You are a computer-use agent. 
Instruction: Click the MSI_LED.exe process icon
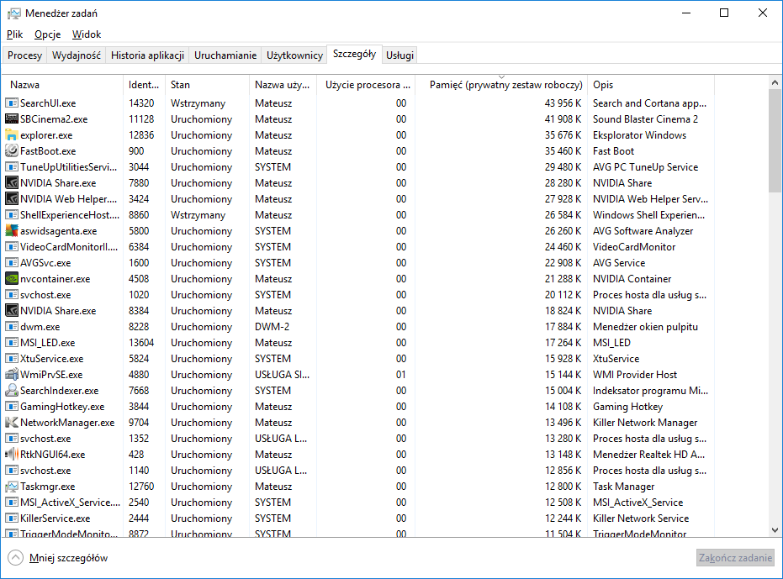(12, 343)
